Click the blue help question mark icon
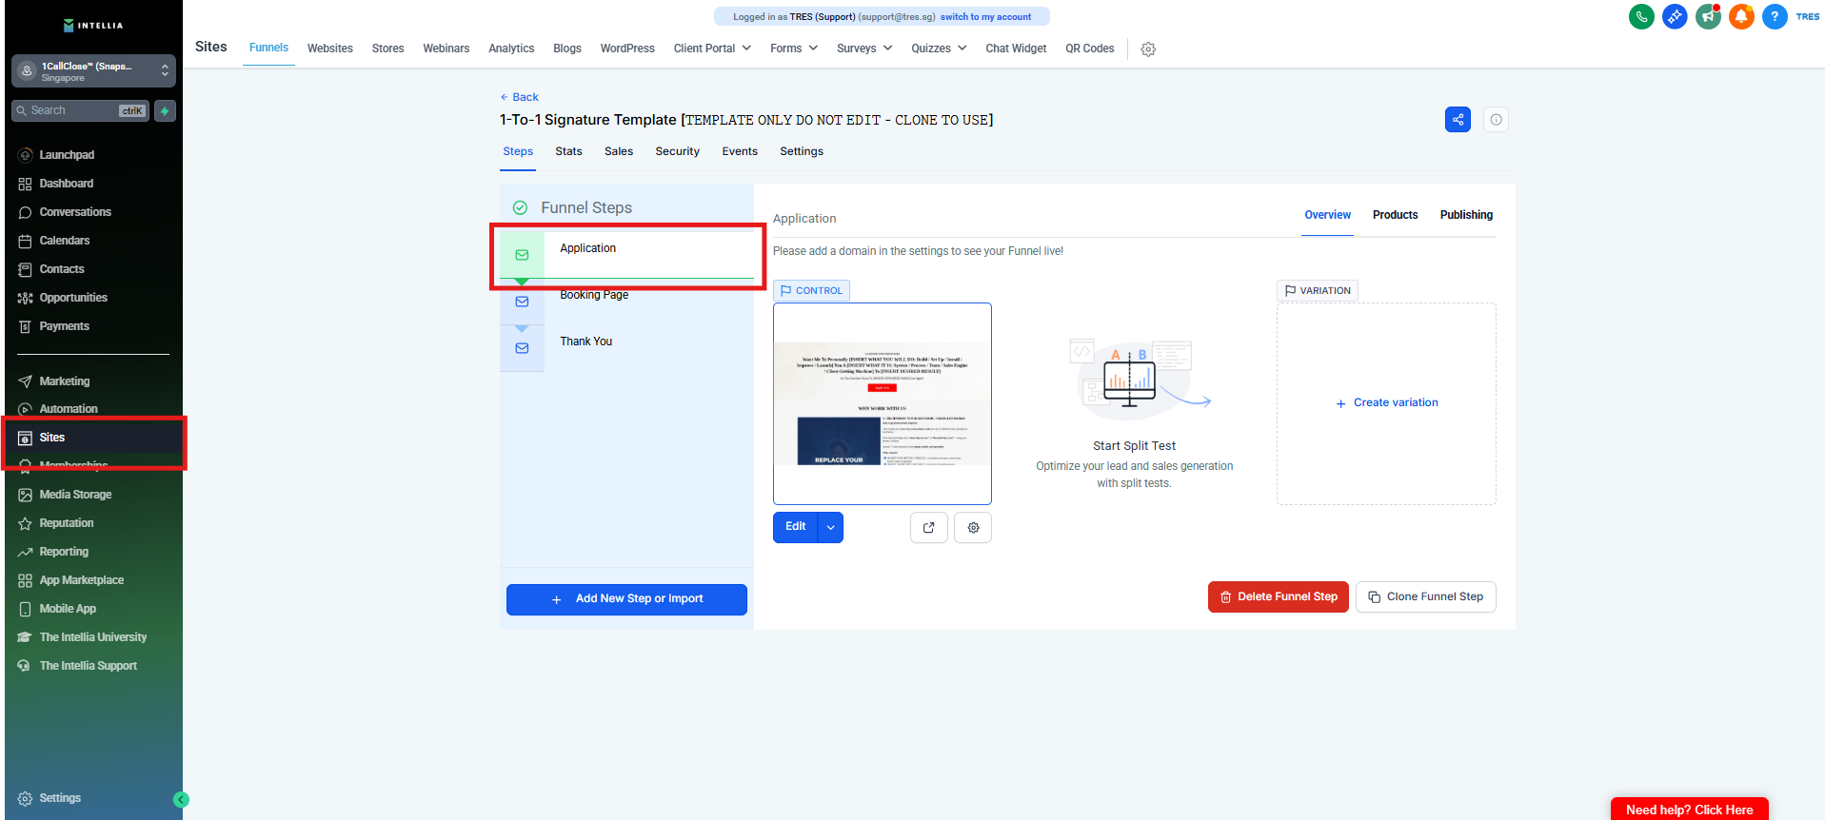 [1775, 16]
